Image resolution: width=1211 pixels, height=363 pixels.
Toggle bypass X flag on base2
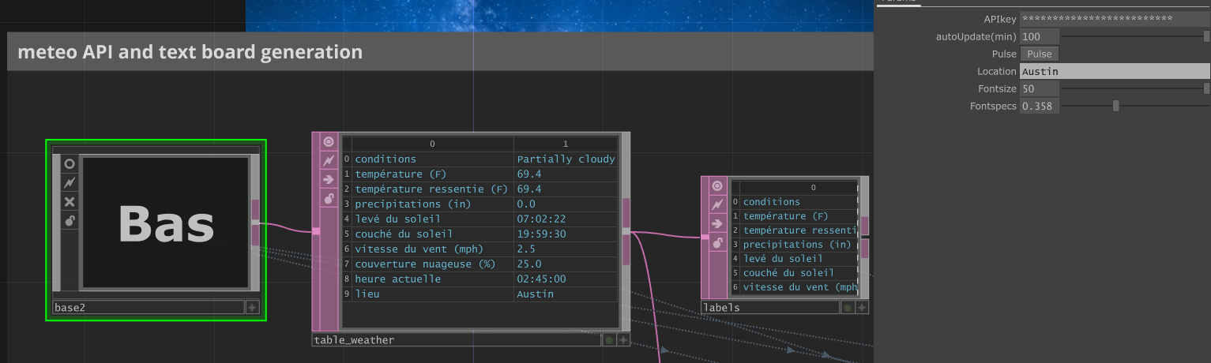(x=70, y=202)
